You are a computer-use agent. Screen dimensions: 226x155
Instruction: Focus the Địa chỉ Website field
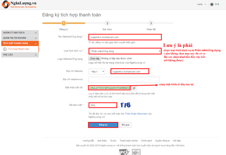point(130,71)
